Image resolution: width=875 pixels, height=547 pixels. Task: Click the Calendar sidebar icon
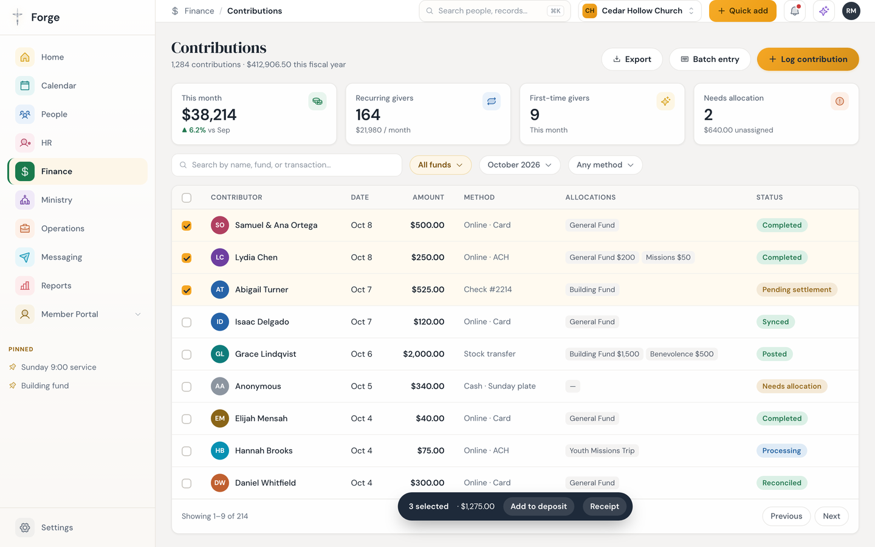point(25,86)
